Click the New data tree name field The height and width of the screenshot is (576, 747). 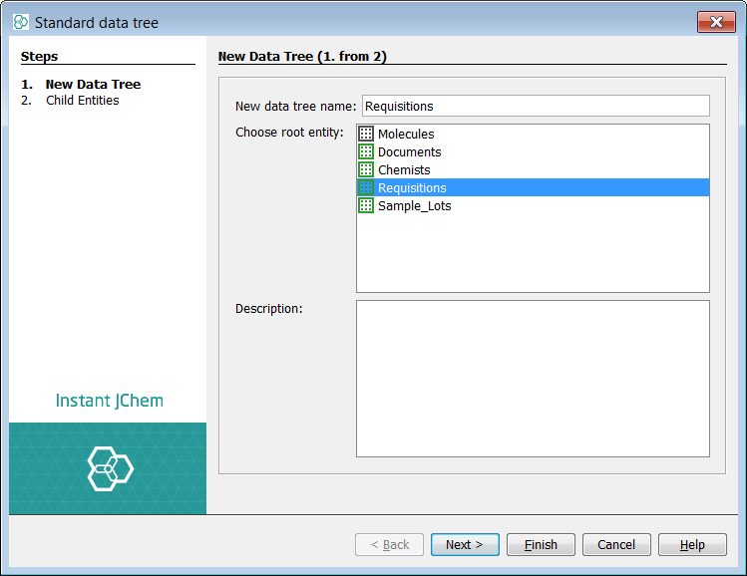click(x=535, y=106)
